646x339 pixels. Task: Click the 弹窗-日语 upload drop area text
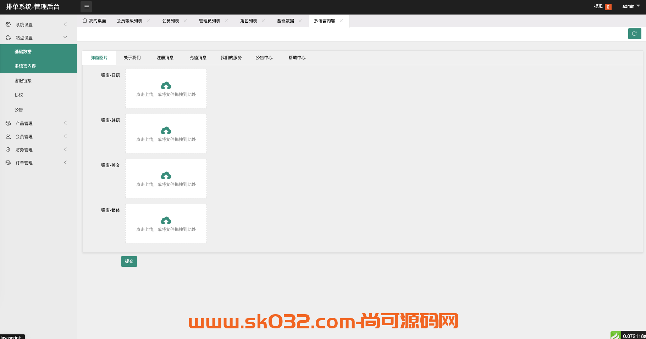click(x=166, y=95)
